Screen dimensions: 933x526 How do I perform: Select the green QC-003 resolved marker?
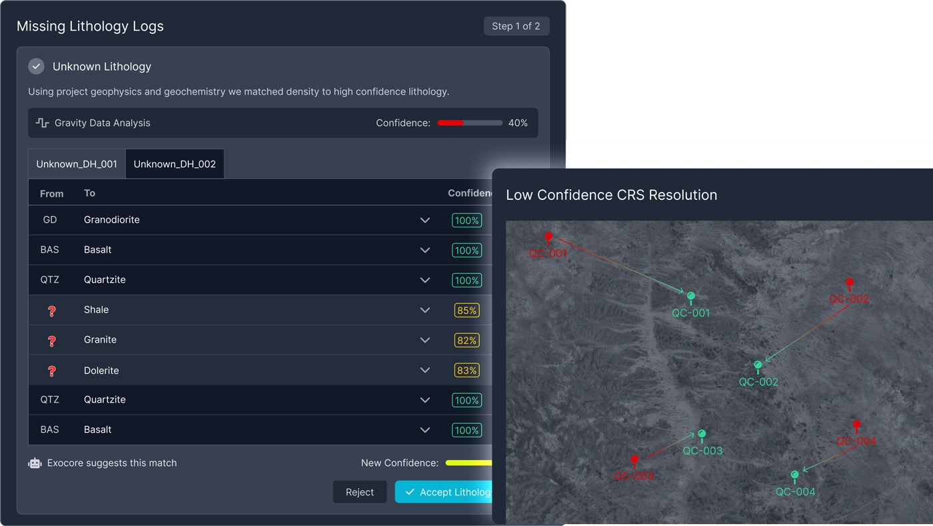point(702,434)
